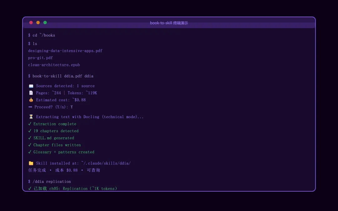
Task: Click the text 'Tokens: ~119K'
Action: [x=82, y=93]
